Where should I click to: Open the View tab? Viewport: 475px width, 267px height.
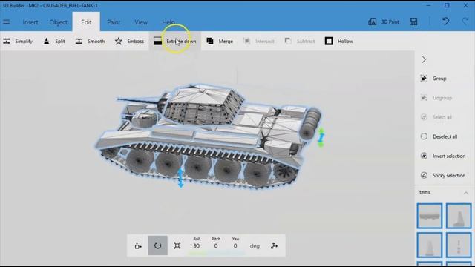[x=141, y=22]
